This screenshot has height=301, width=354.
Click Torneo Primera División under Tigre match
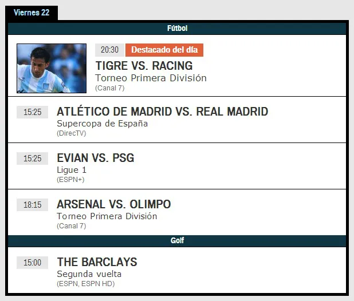[151, 78]
